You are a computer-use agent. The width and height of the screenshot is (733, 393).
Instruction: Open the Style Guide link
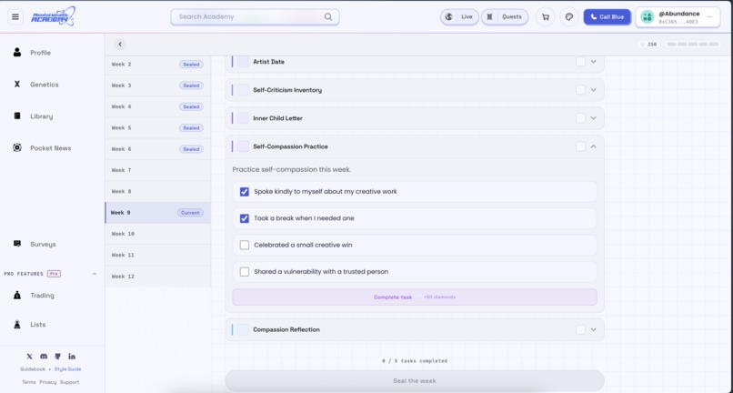[x=68, y=369]
